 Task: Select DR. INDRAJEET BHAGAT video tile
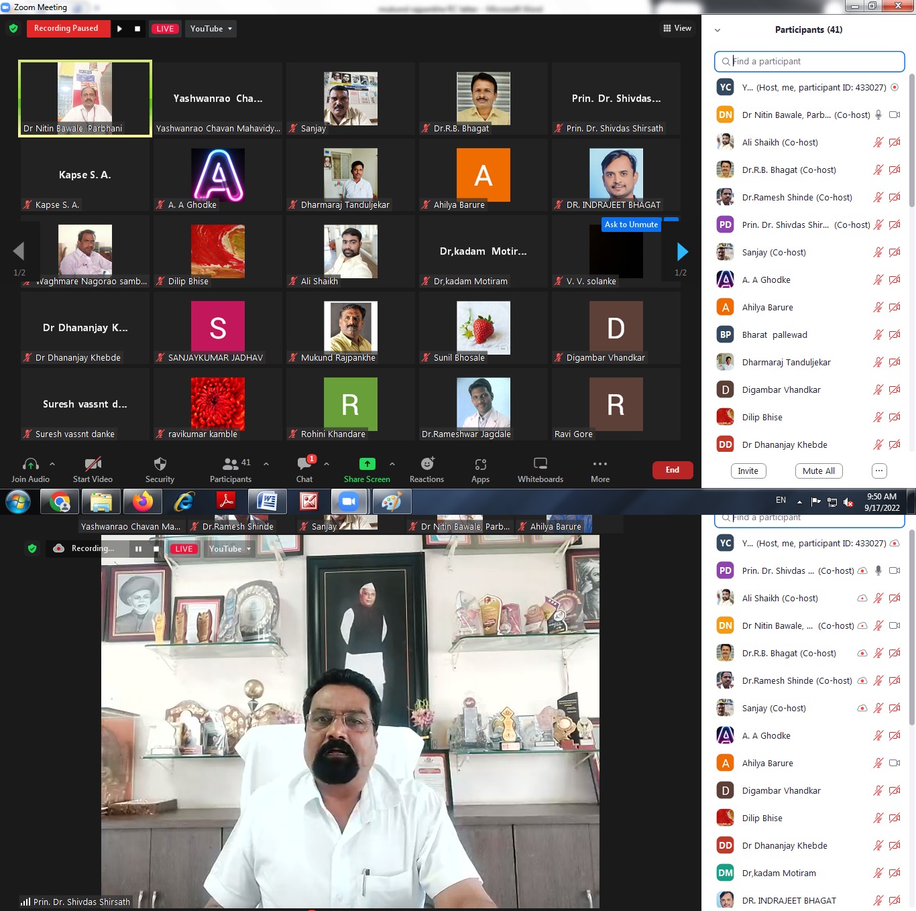(616, 175)
